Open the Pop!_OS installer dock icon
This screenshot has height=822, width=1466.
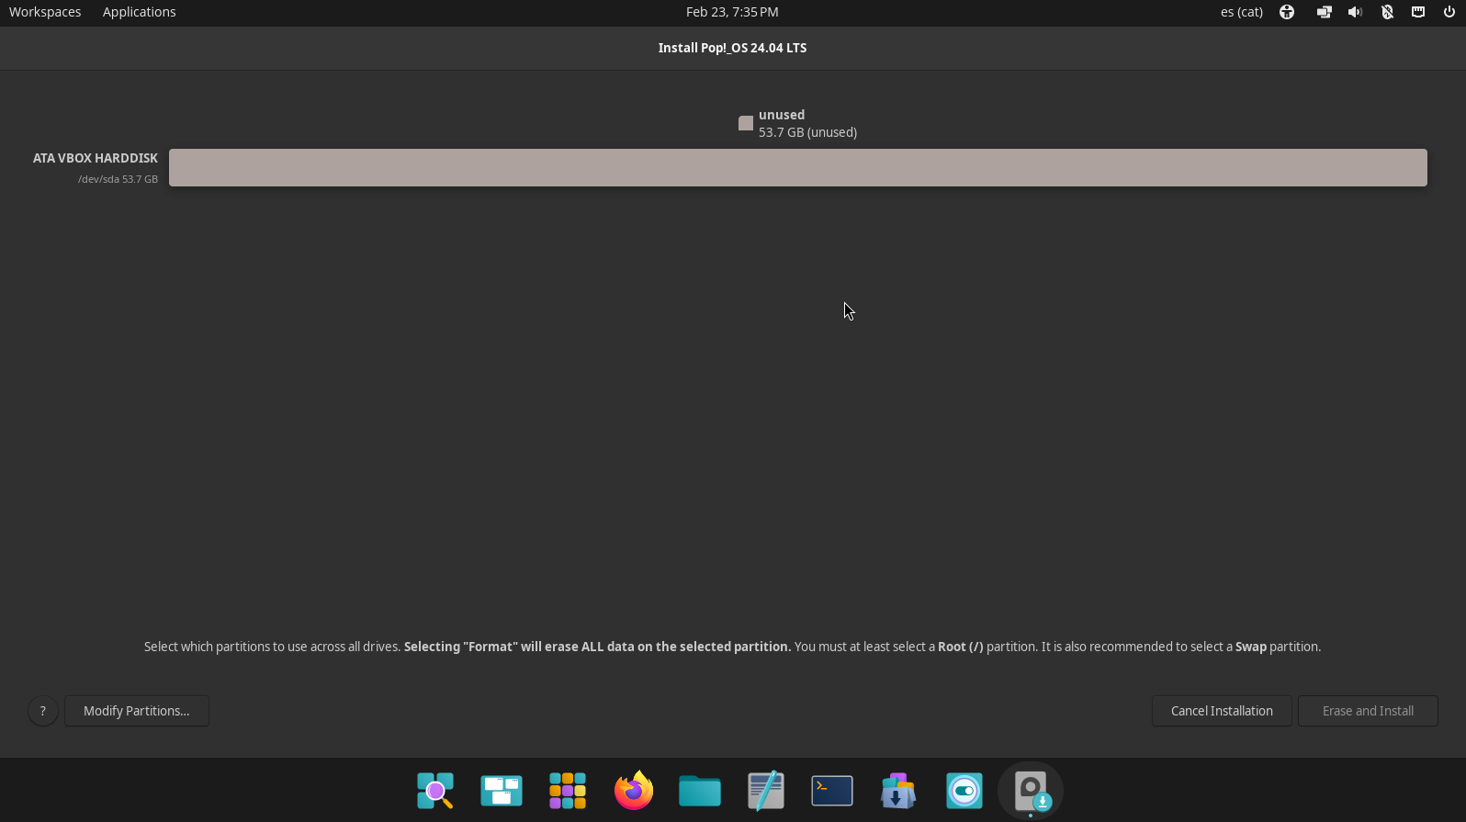point(1031,791)
